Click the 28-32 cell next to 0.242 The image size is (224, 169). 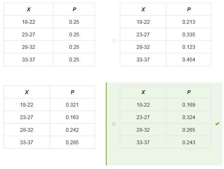[26, 130]
